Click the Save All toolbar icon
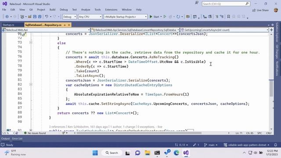This screenshot has width=281, height=158. [40, 17]
